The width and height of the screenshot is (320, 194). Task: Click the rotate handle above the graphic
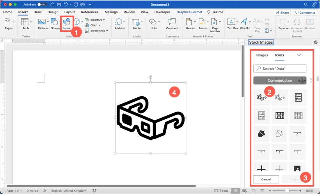150,77
